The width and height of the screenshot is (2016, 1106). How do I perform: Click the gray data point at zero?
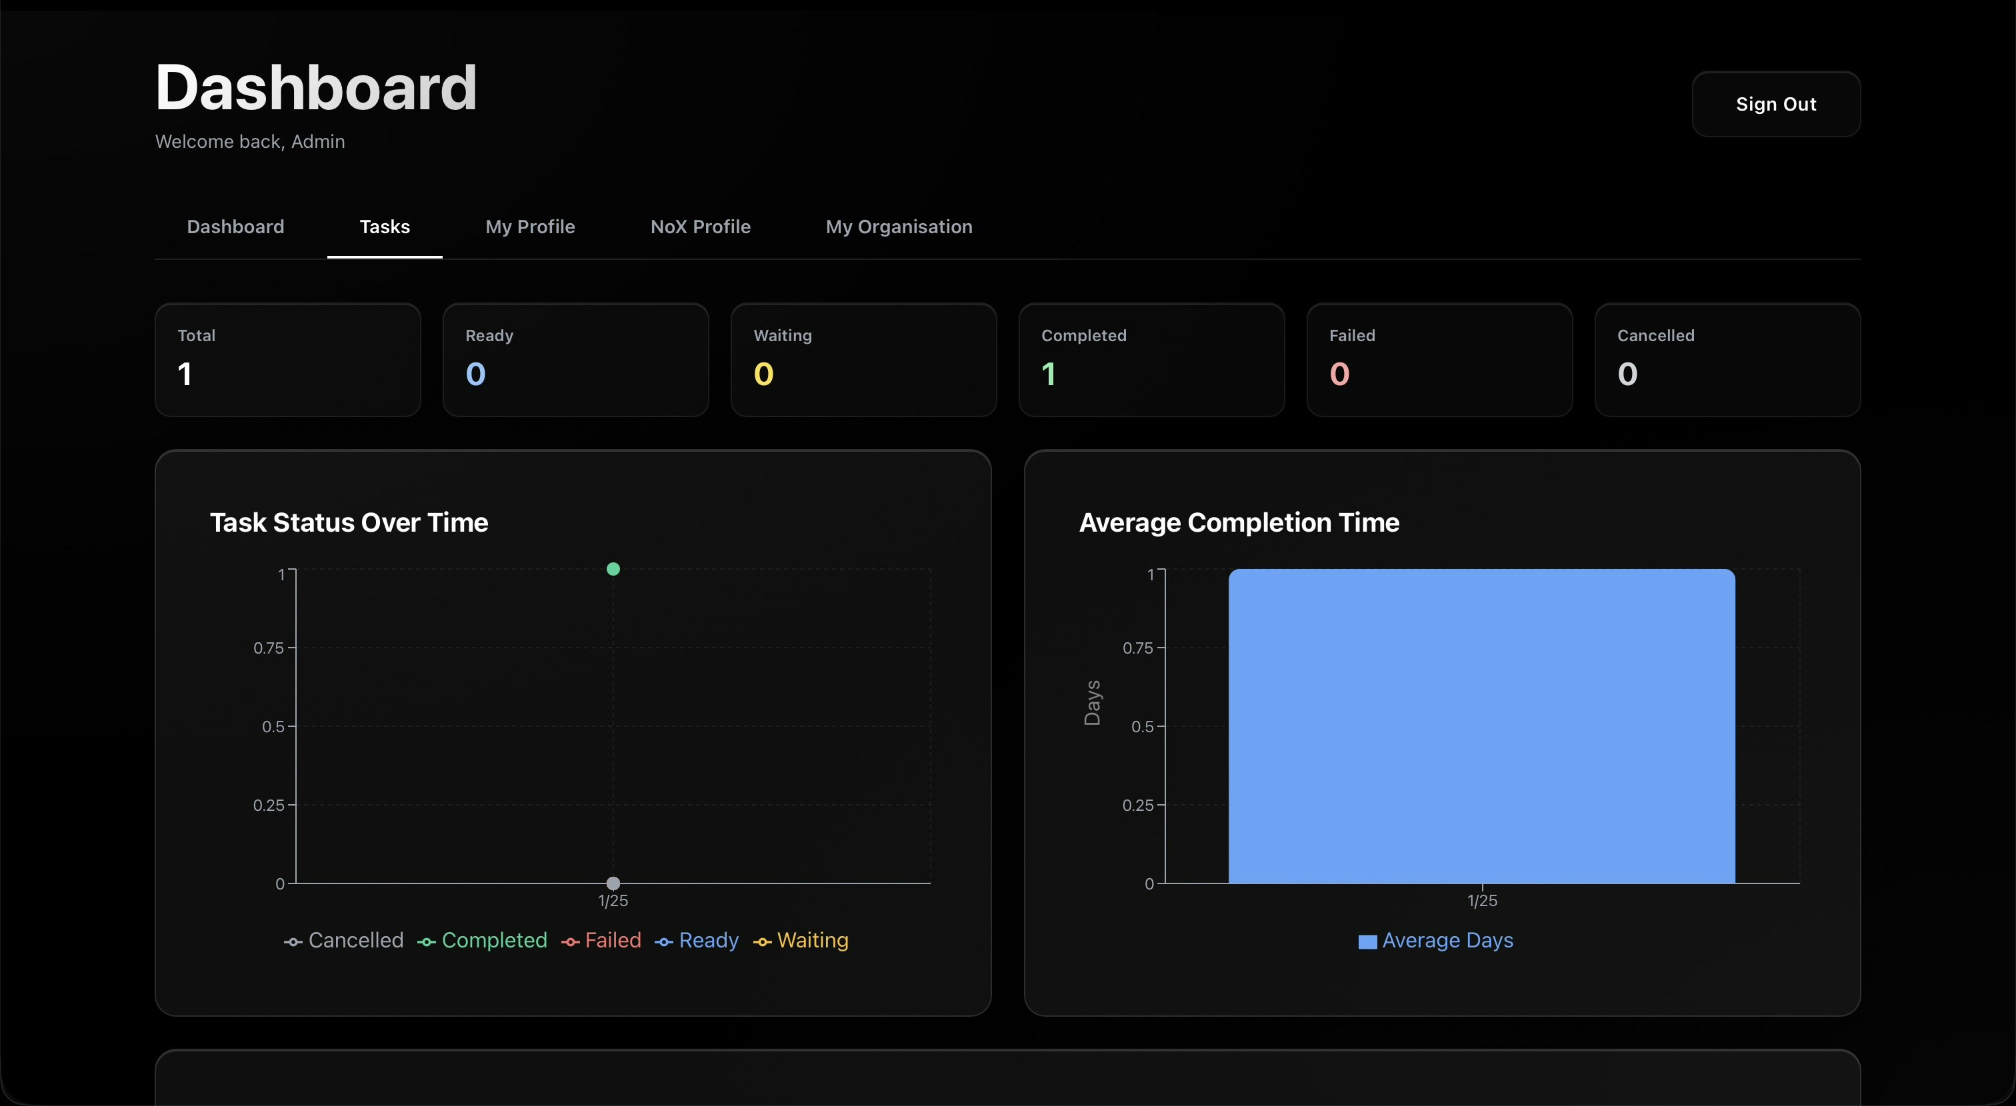point(613,883)
